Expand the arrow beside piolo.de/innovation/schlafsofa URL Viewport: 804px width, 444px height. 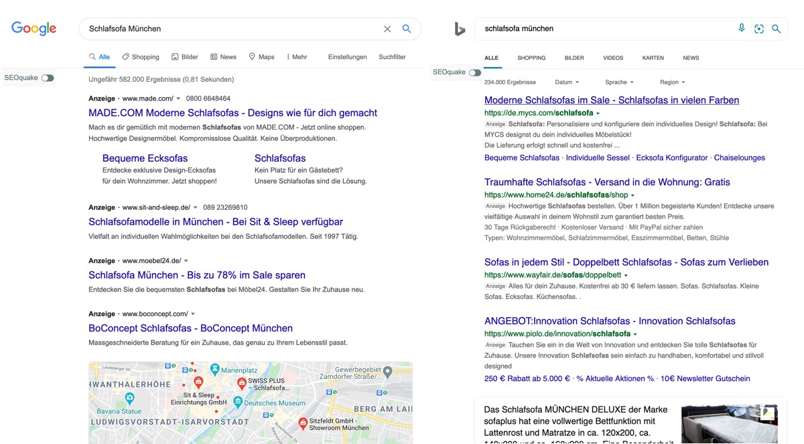click(635, 334)
